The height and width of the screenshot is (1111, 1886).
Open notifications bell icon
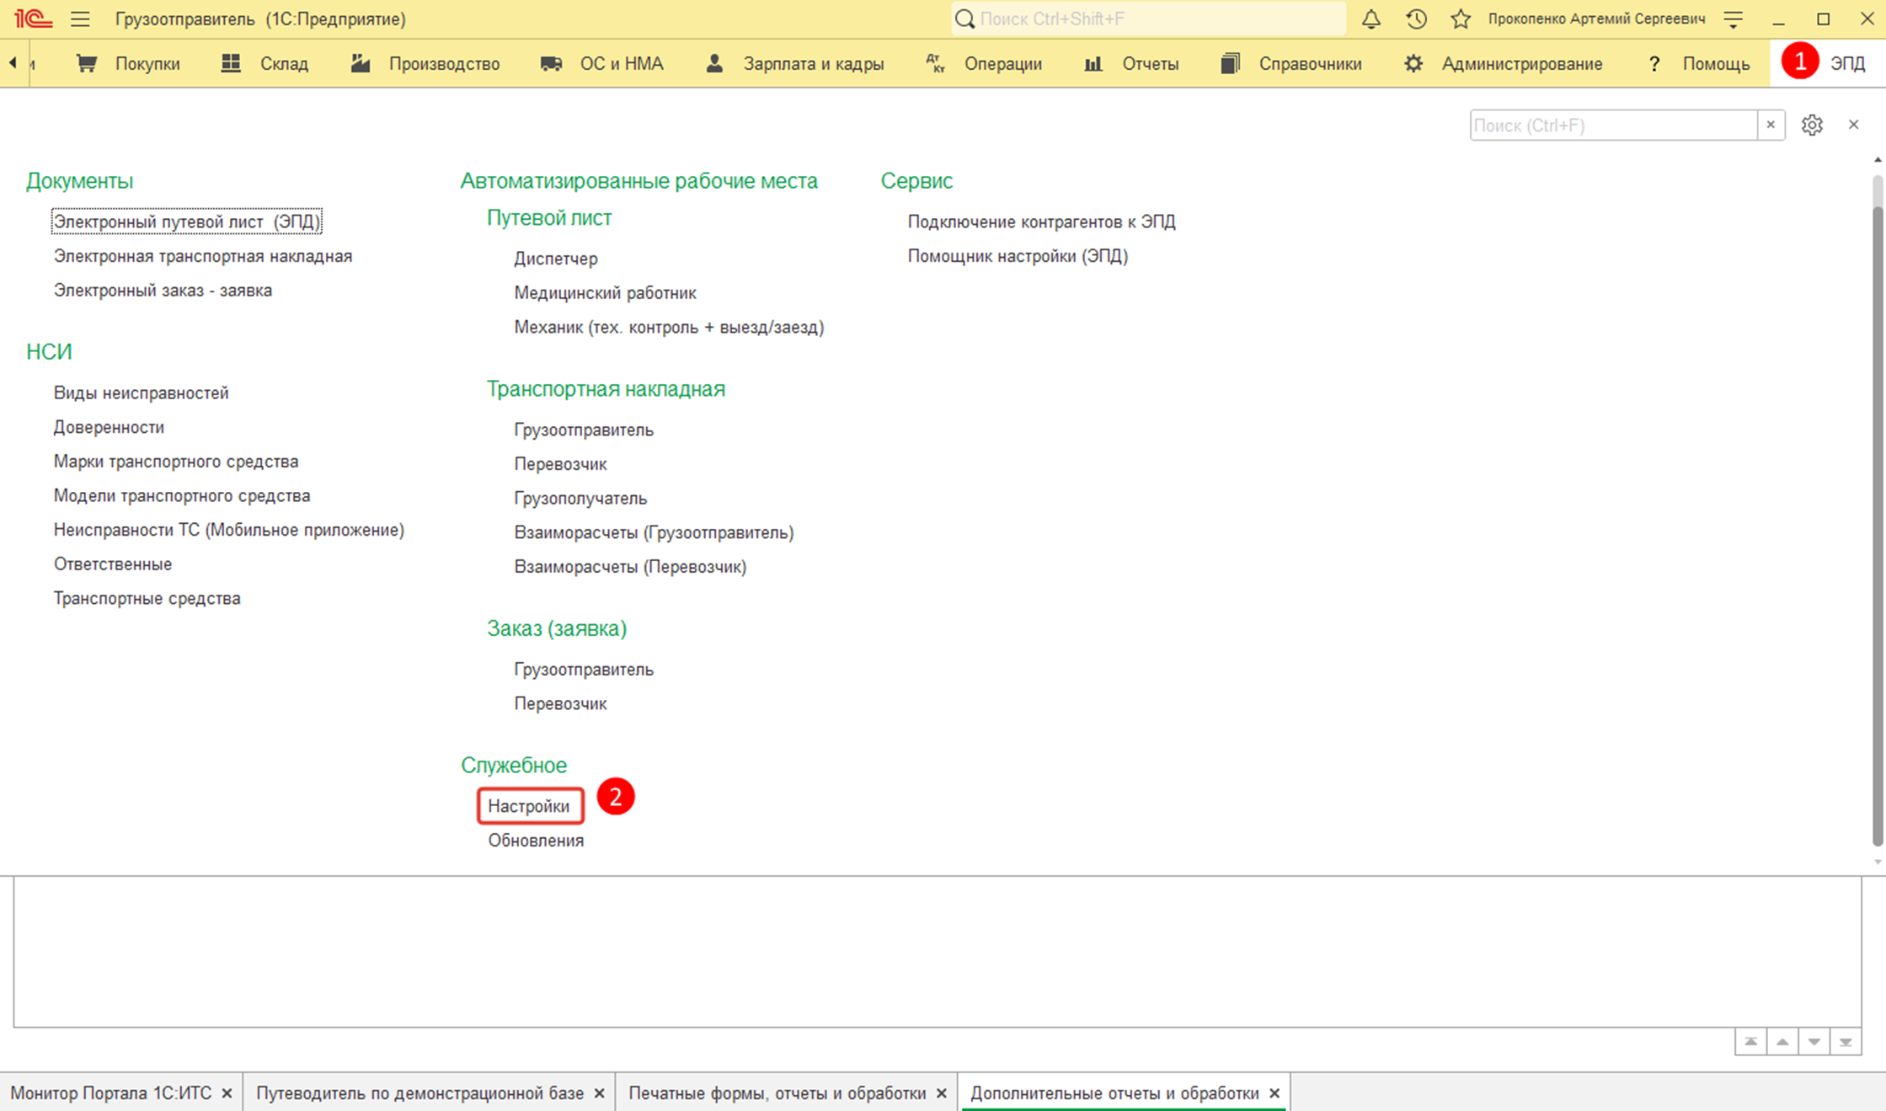[x=1371, y=19]
